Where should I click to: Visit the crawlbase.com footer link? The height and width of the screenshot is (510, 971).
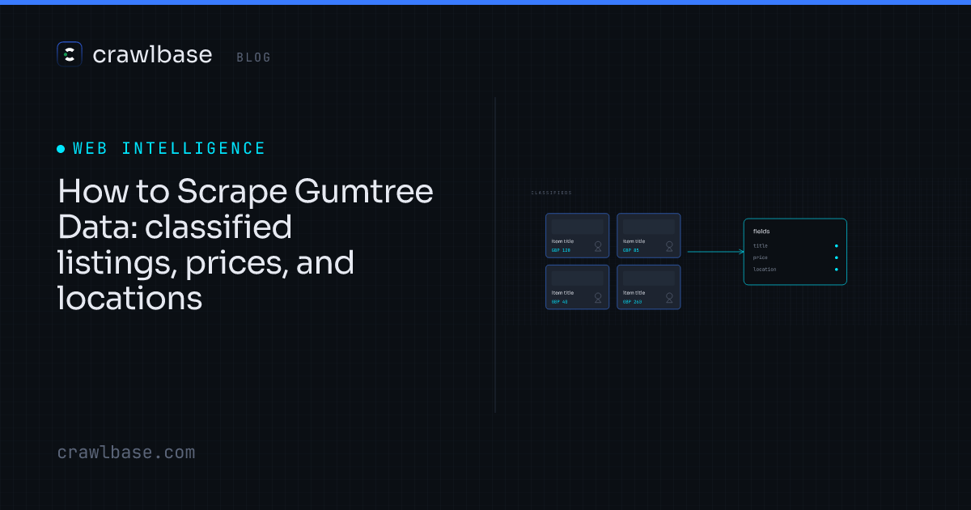[126, 453]
